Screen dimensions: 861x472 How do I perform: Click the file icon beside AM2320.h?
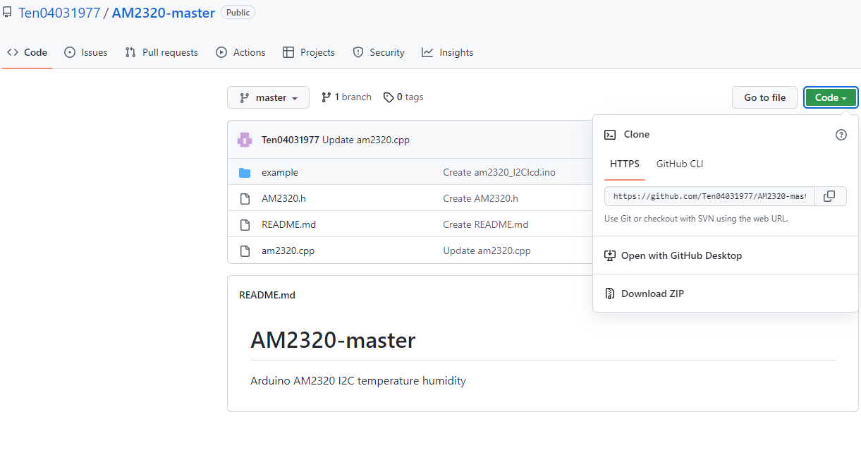245,199
